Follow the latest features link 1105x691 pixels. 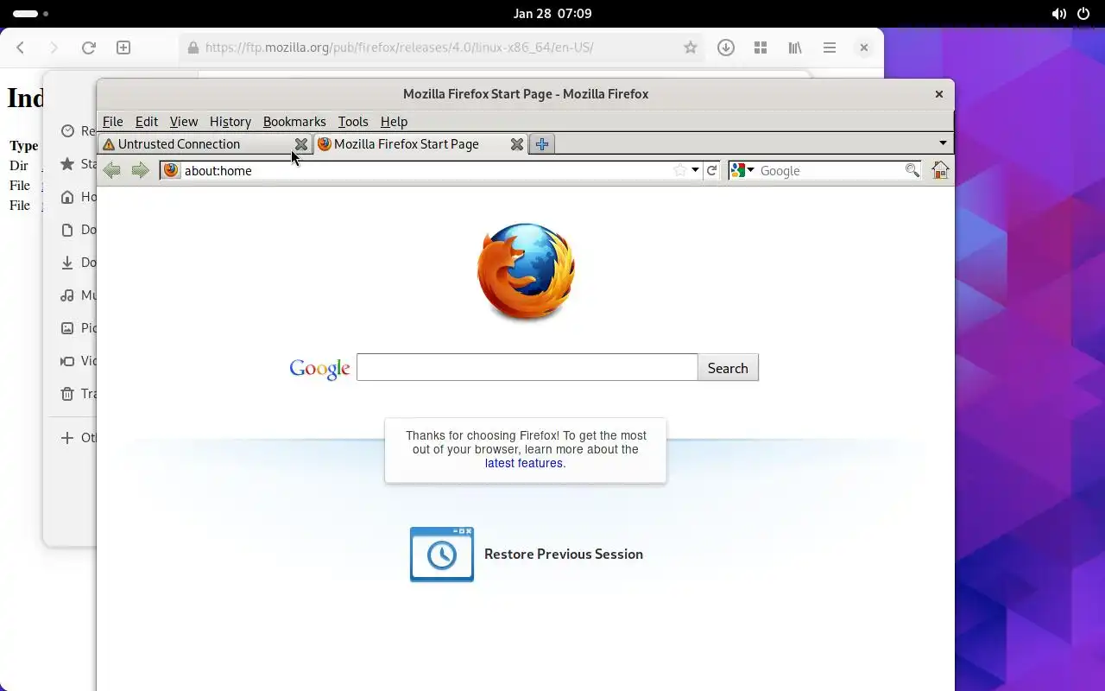pyautogui.click(x=524, y=463)
